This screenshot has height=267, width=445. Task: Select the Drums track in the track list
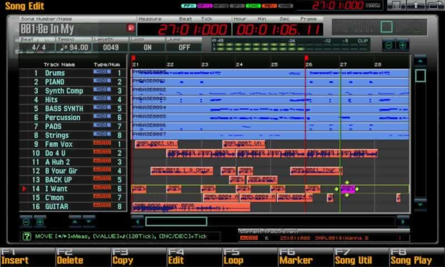click(55, 73)
